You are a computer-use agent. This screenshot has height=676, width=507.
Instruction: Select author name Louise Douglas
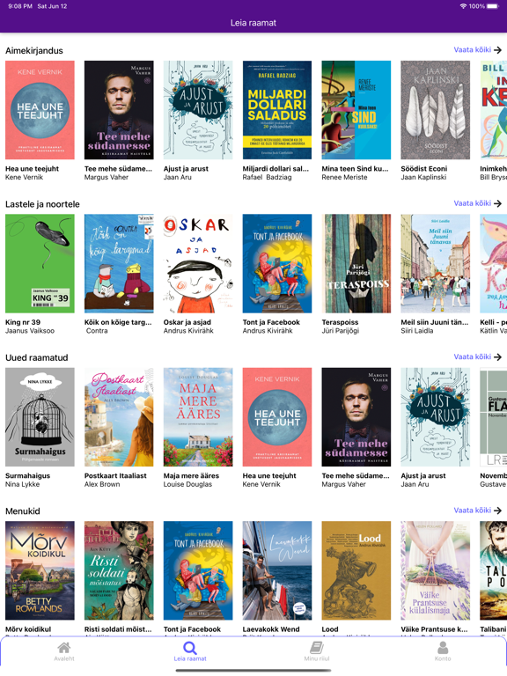(187, 484)
